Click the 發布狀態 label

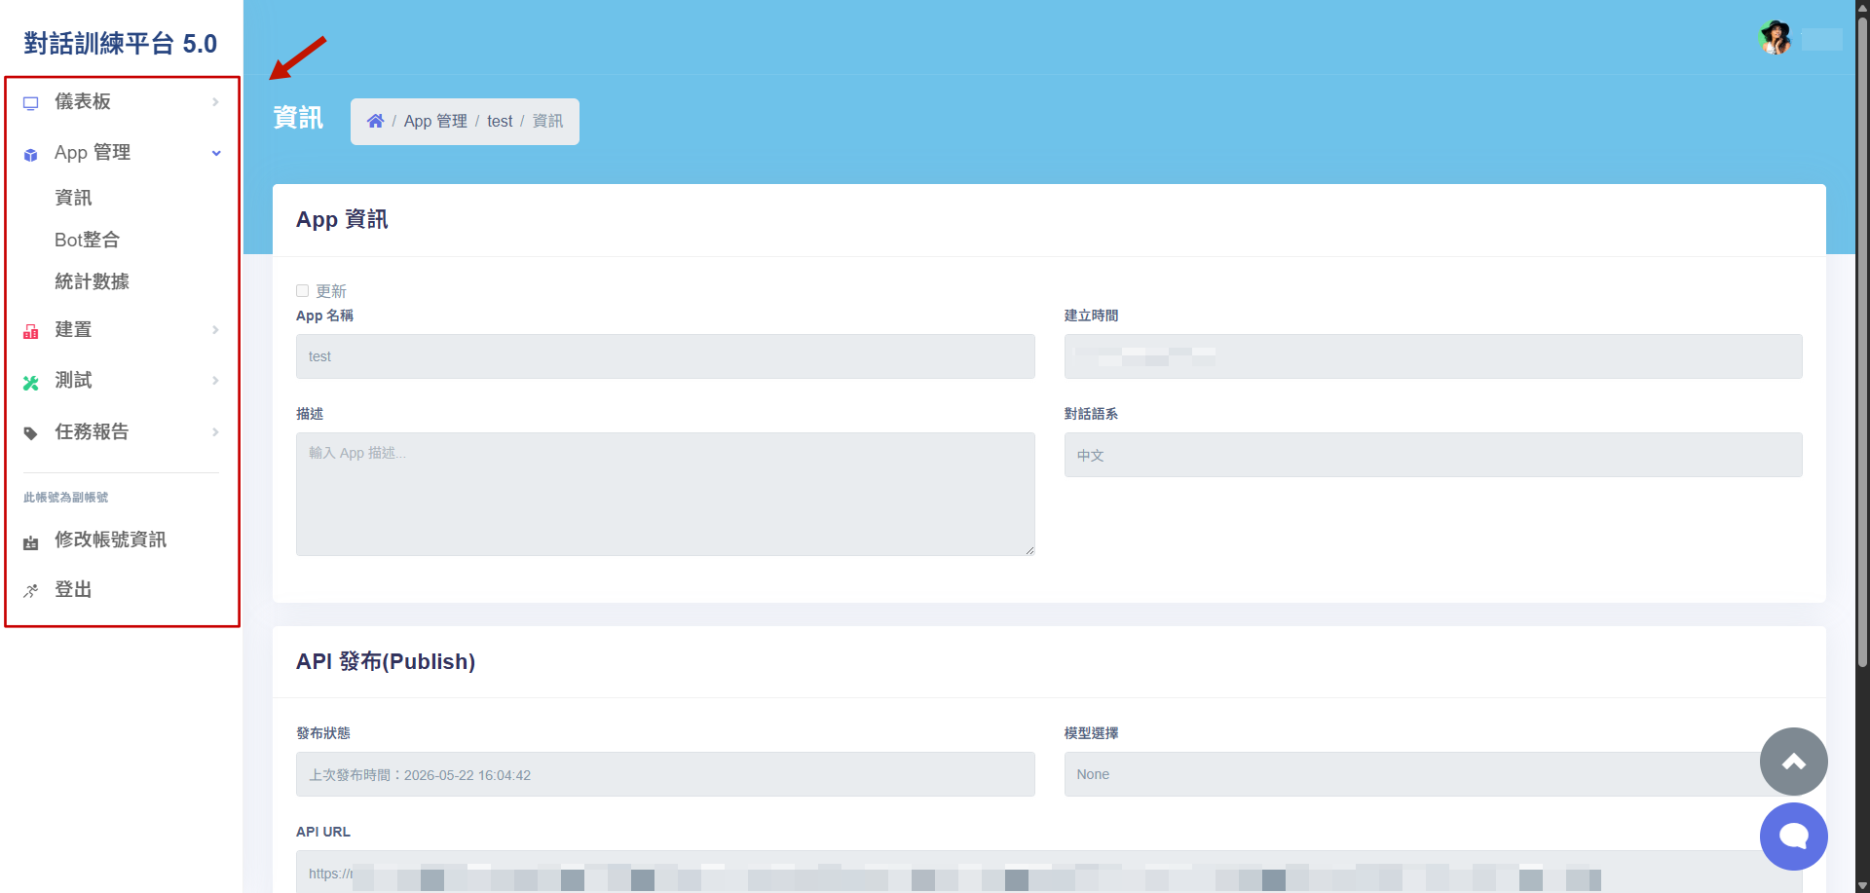(323, 733)
